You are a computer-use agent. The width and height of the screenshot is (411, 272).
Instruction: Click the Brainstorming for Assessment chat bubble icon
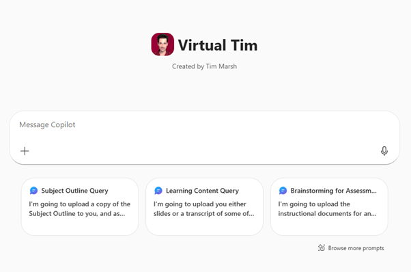(283, 191)
